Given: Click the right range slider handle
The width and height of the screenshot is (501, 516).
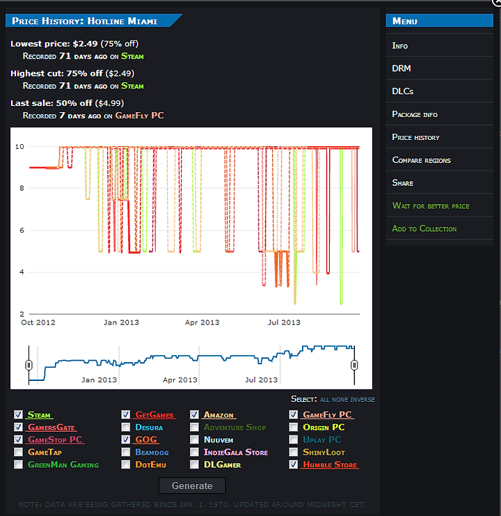Looking at the screenshot, I should [354, 365].
